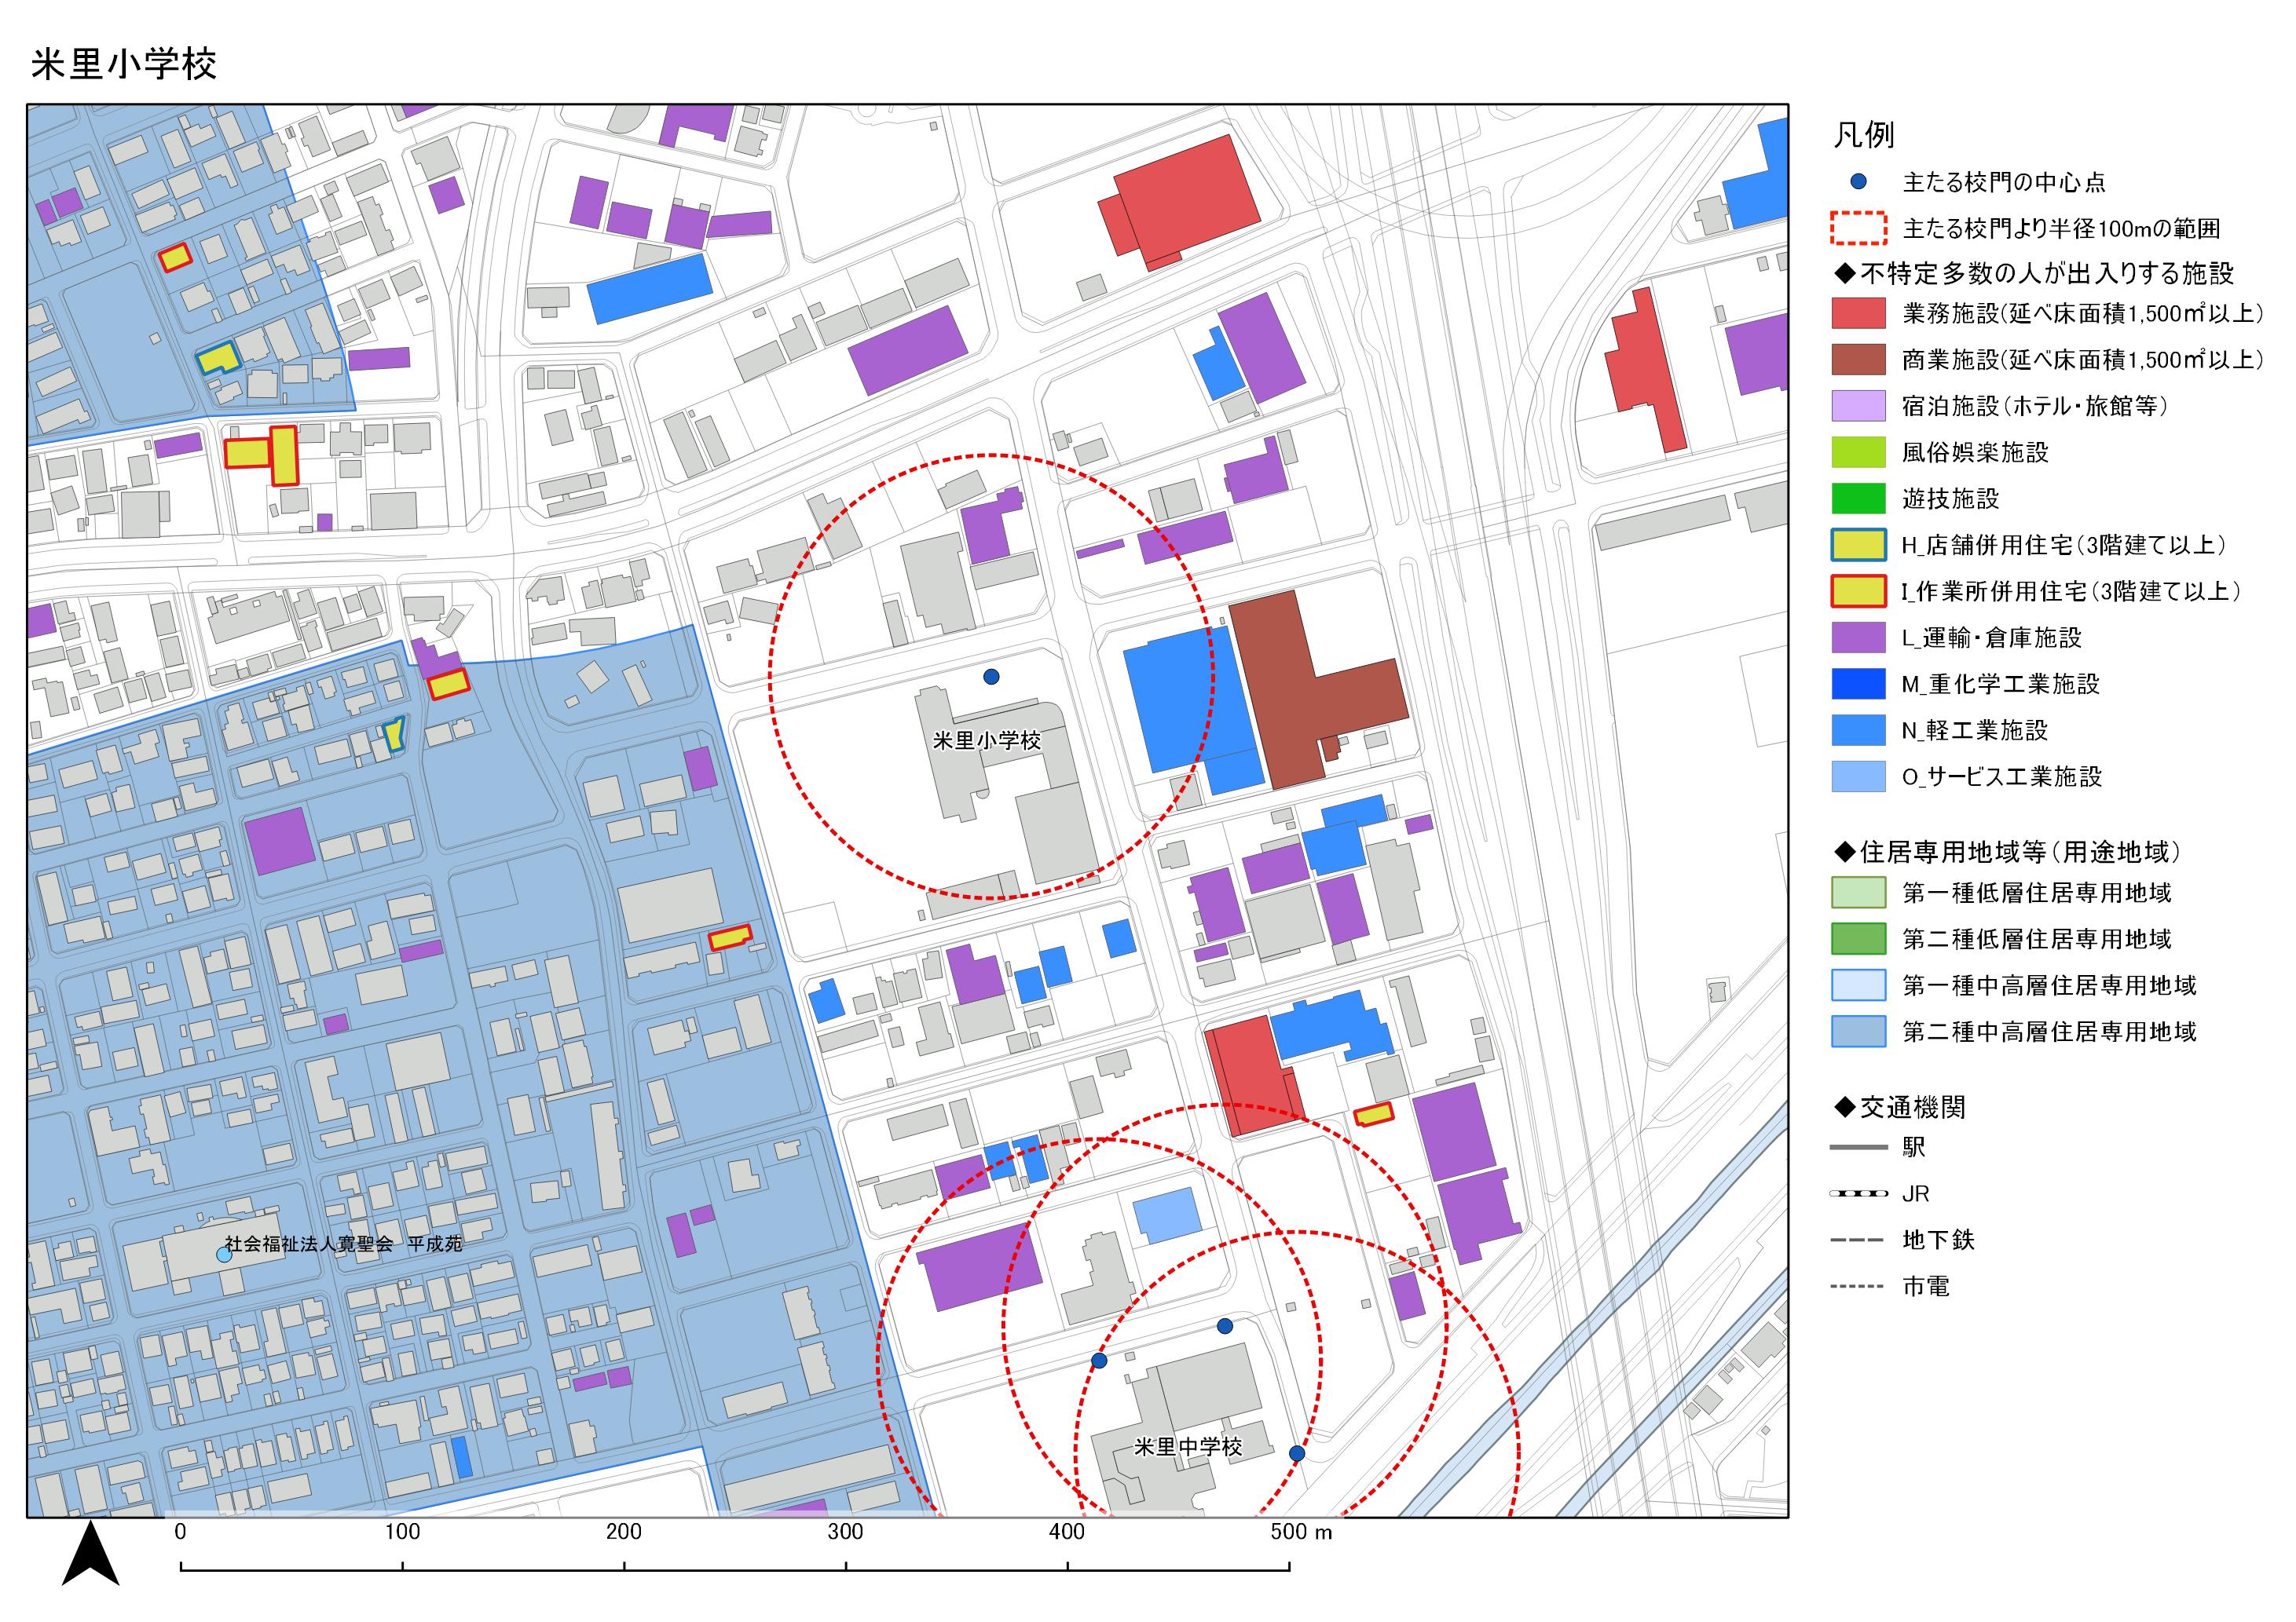Click the 凡例 legend heading
This screenshot has height=1622, width=2296.
pyautogui.click(x=1864, y=135)
